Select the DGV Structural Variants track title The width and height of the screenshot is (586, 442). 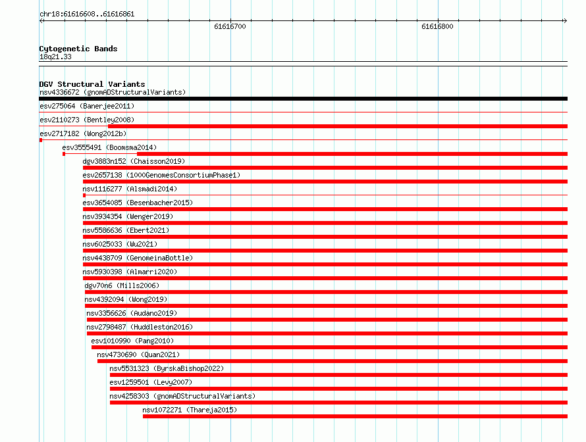click(x=92, y=84)
